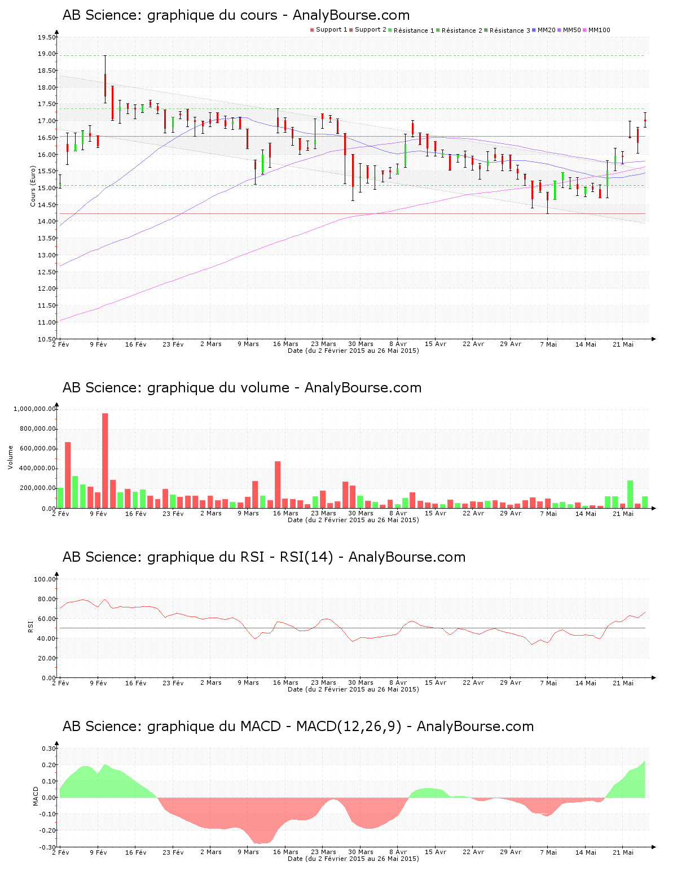Click the 14.50 value on price axis
This screenshot has width=677, height=875.
47,205
